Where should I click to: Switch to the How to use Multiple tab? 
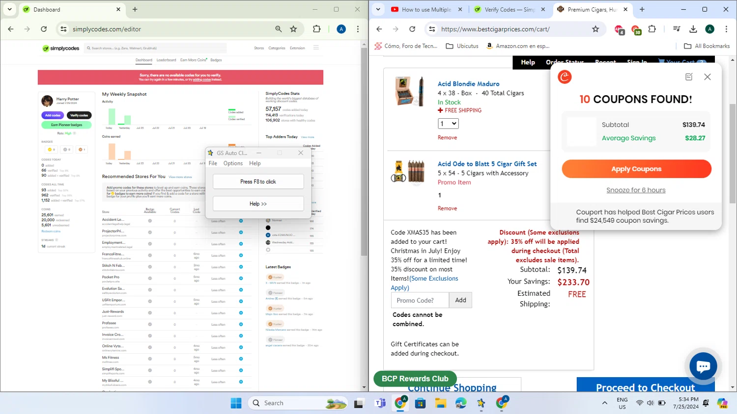click(x=426, y=9)
